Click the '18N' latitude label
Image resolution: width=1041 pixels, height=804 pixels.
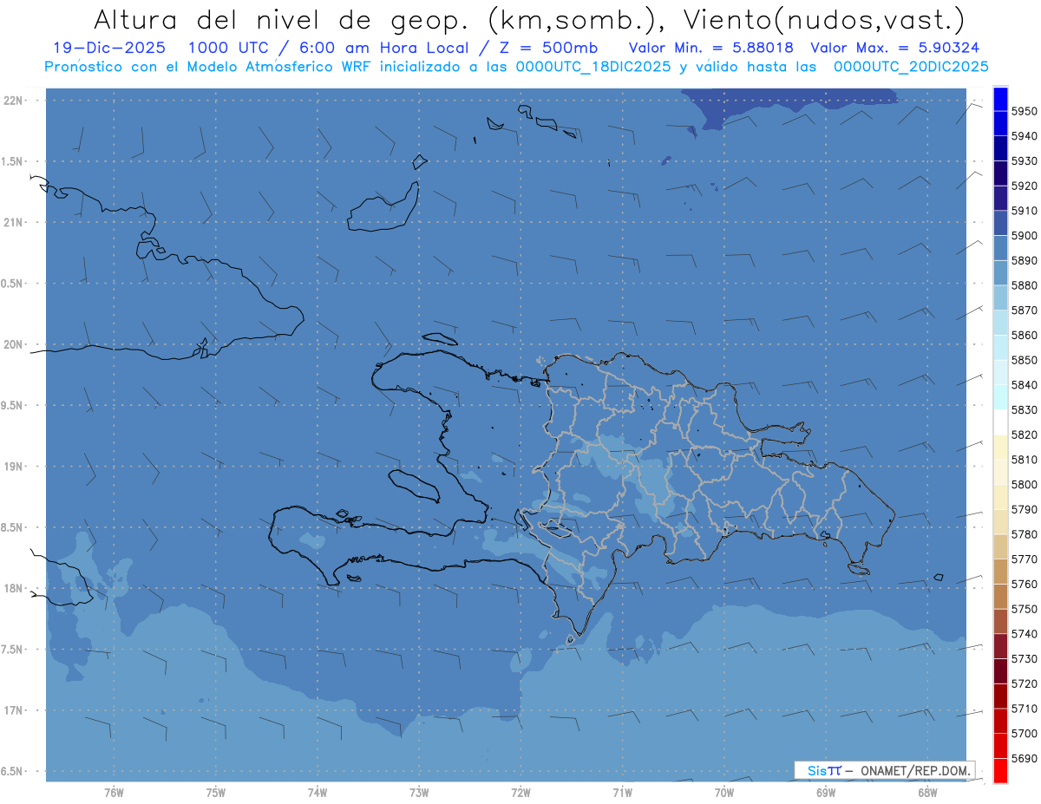13,588
